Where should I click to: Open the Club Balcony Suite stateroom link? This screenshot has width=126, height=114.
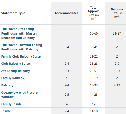[x=15, y=64]
